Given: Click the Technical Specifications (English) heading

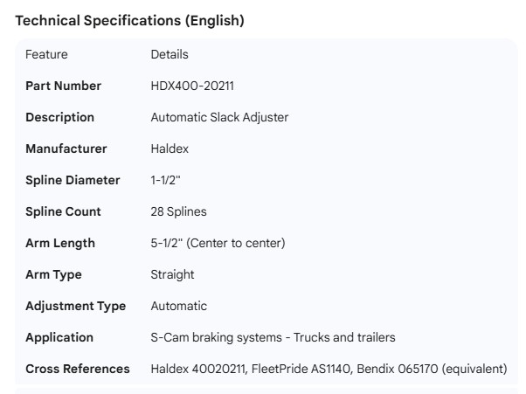Looking at the screenshot, I should tap(130, 21).
